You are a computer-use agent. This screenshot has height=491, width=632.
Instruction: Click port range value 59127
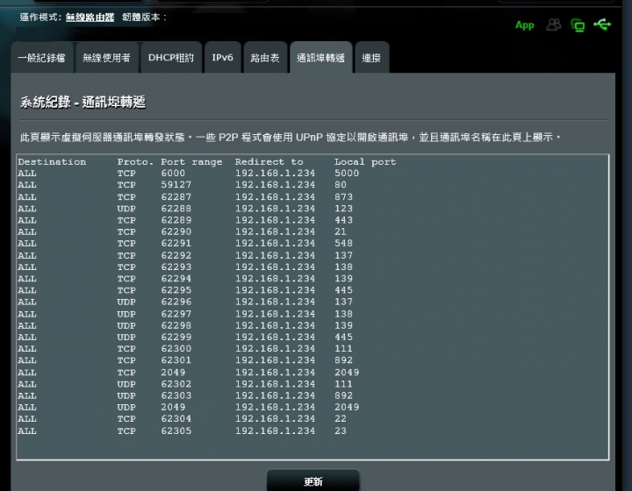coord(176,185)
